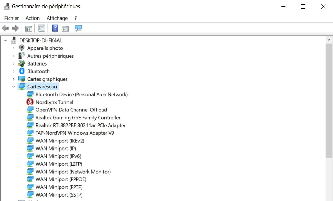Select Realtek RTL8822BE 802.11ac PCIe Adapter
The image size is (333, 201).
[x=81, y=125]
